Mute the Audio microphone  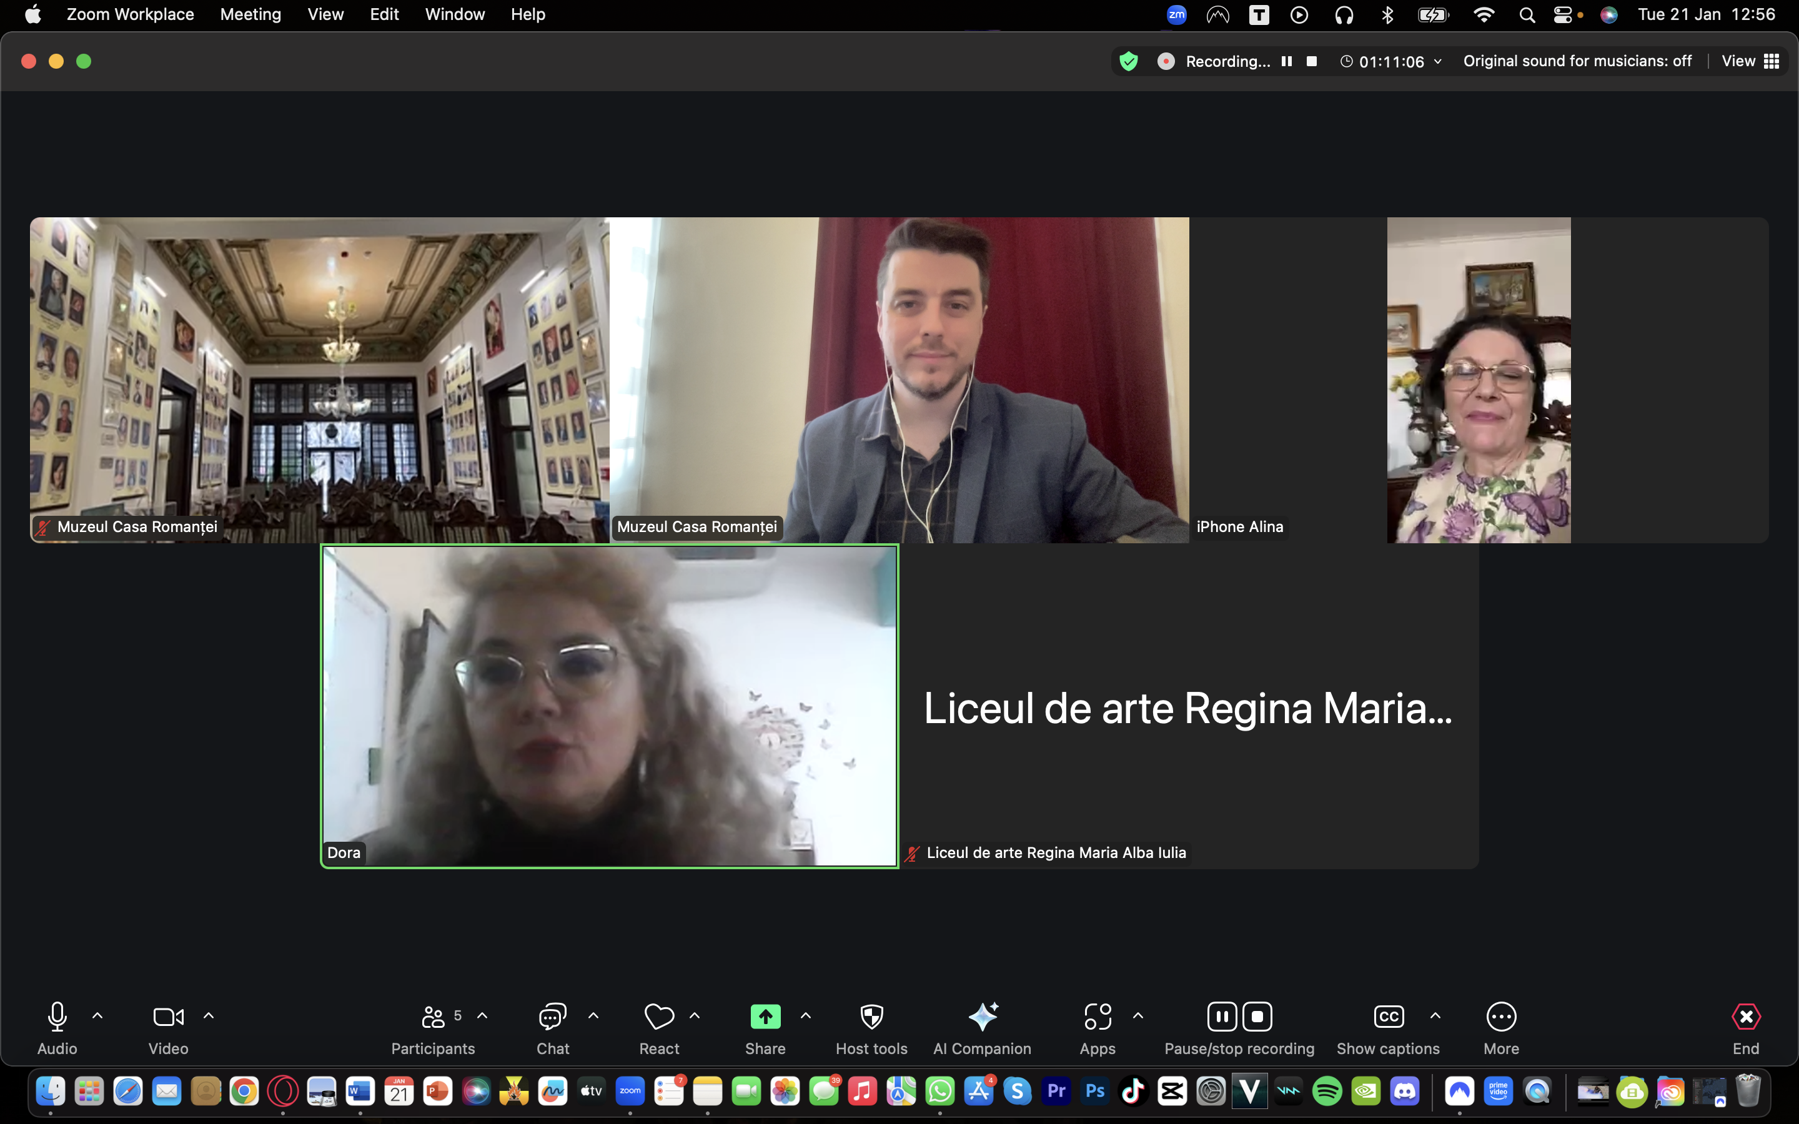point(57,1017)
